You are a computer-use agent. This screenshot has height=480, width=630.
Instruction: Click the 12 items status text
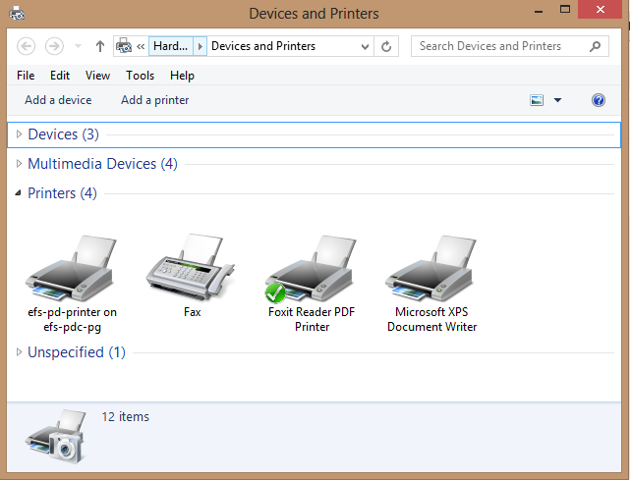click(x=126, y=416)
